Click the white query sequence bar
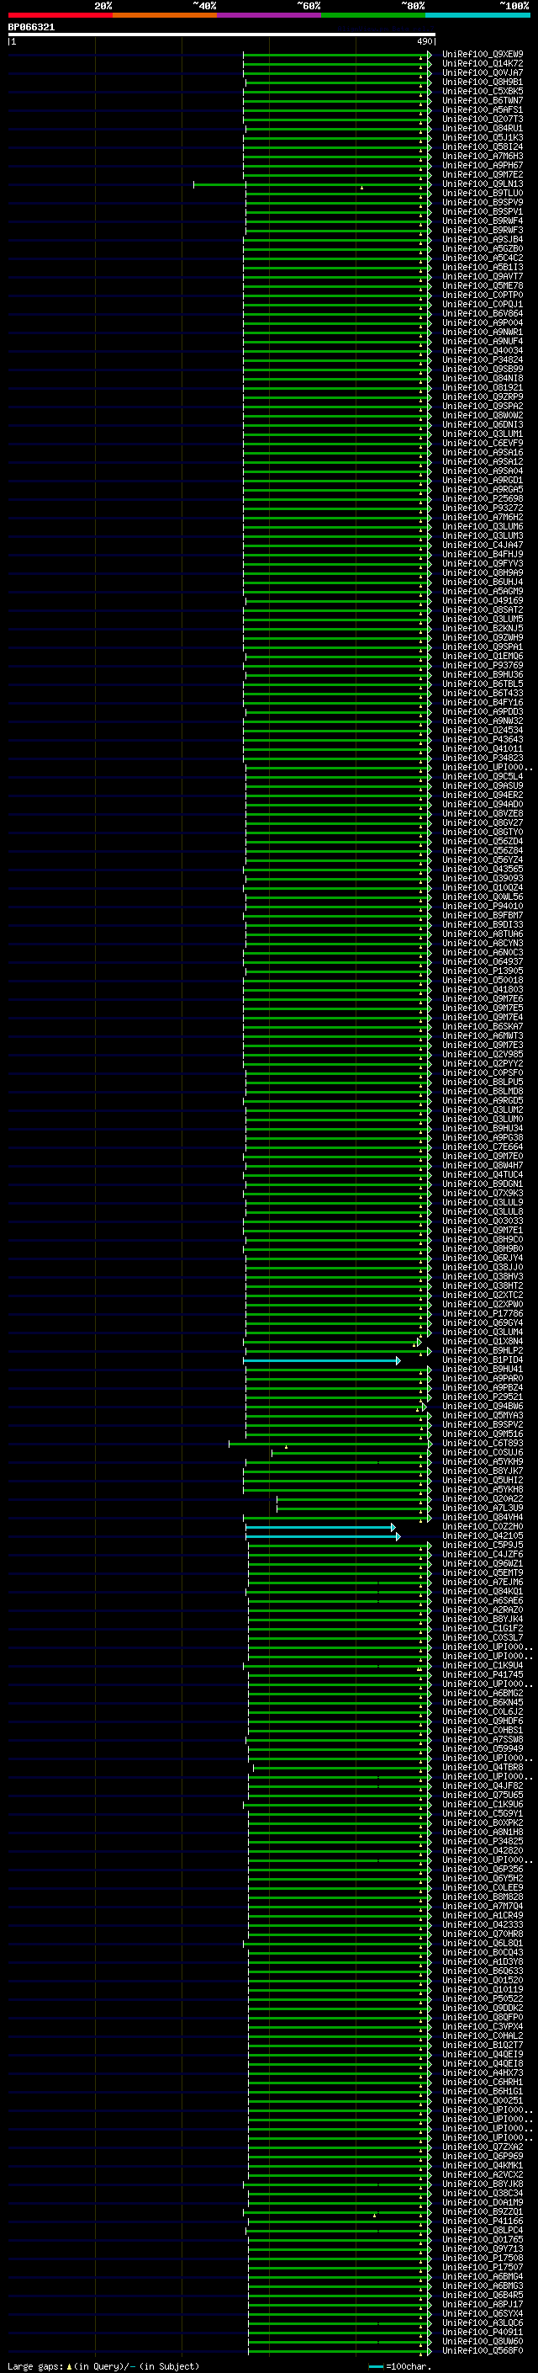The image size is (538, 2373). (222, 35)
